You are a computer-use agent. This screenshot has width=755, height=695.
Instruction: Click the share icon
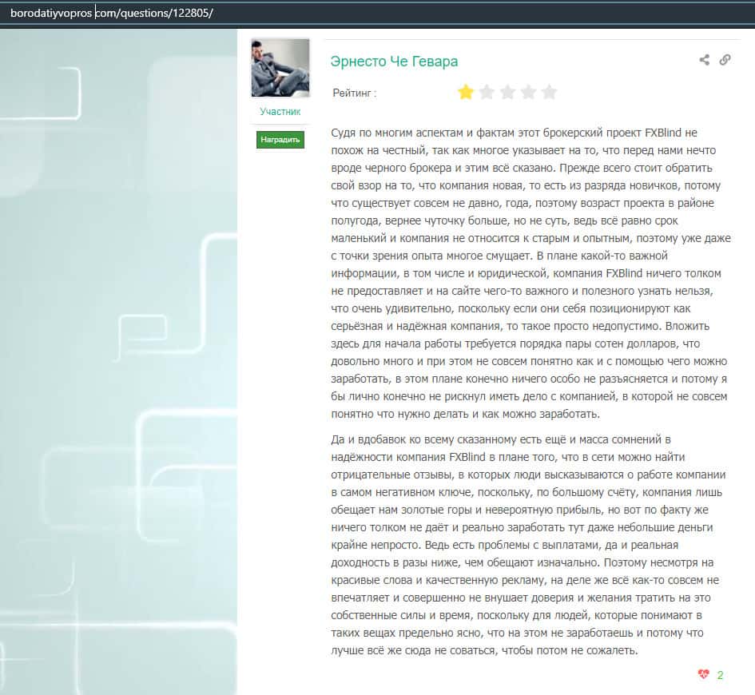point(704,60)
